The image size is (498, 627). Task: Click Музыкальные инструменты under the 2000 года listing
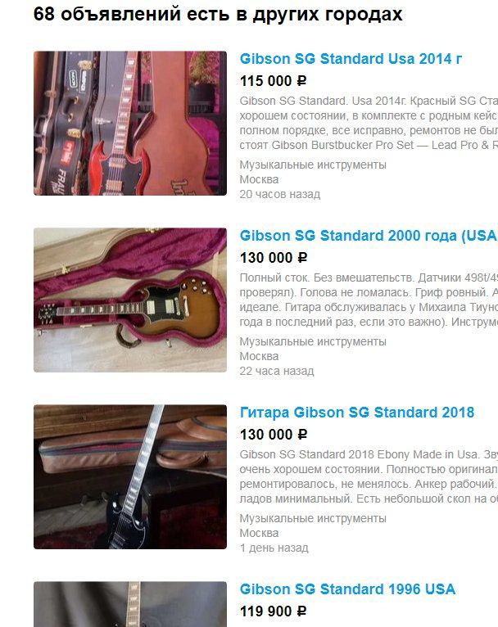(313, 341)
